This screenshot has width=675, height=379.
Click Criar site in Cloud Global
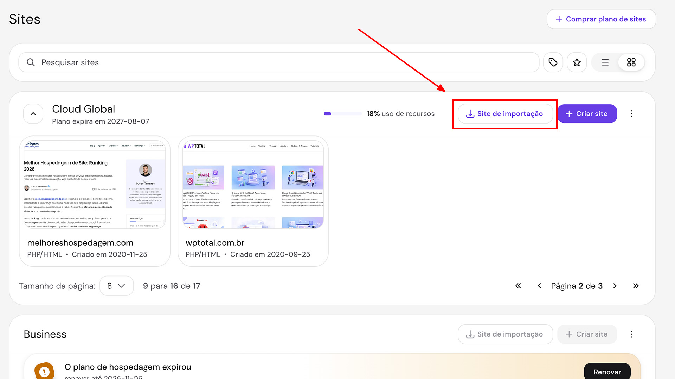pyautogui.click(x=587, y=114)
